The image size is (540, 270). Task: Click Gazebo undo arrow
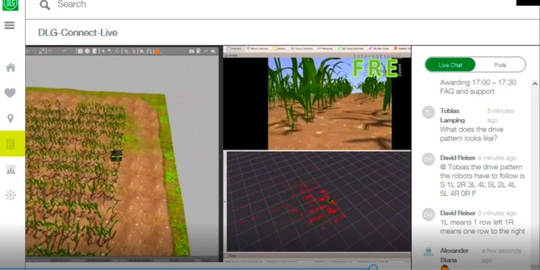(50, 51)
